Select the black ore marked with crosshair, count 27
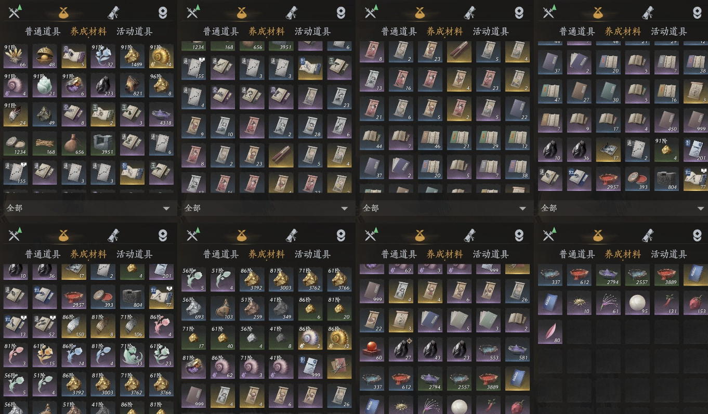 click(x=401, y=350)
